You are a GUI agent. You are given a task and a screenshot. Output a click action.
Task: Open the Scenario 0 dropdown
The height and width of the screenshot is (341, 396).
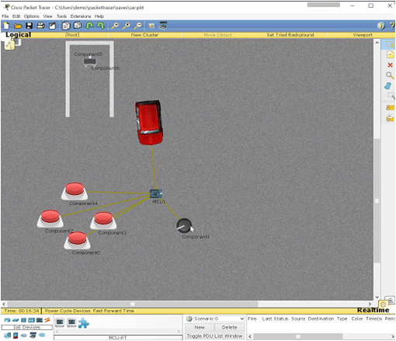click(x=219, y=318)
